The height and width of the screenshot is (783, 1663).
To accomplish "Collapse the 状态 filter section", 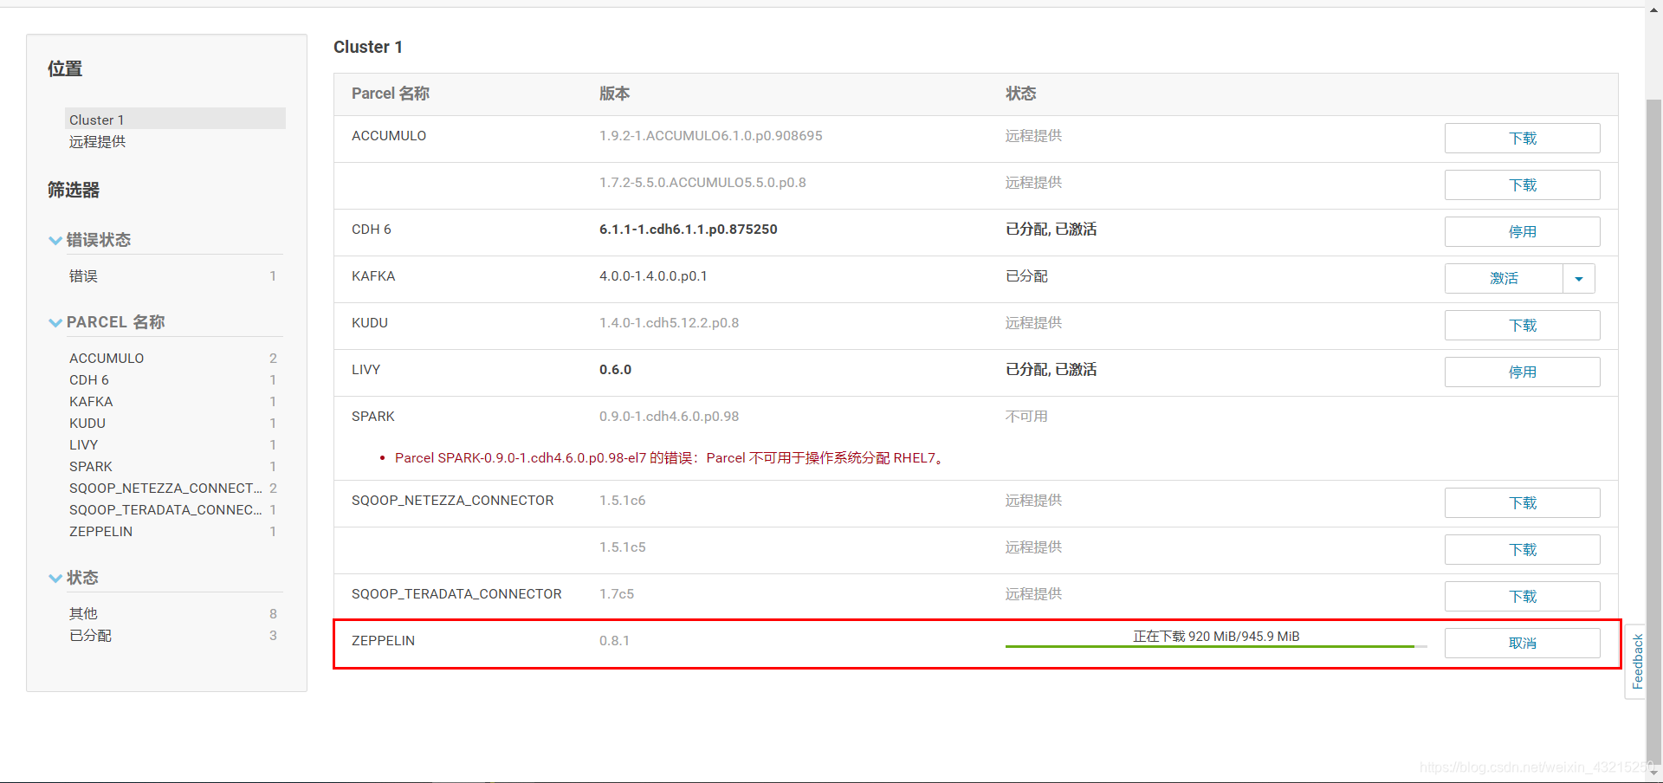I will pyautogui.click(x=55, y=579).
